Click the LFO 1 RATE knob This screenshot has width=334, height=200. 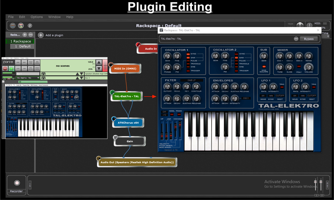coord(264,86)
